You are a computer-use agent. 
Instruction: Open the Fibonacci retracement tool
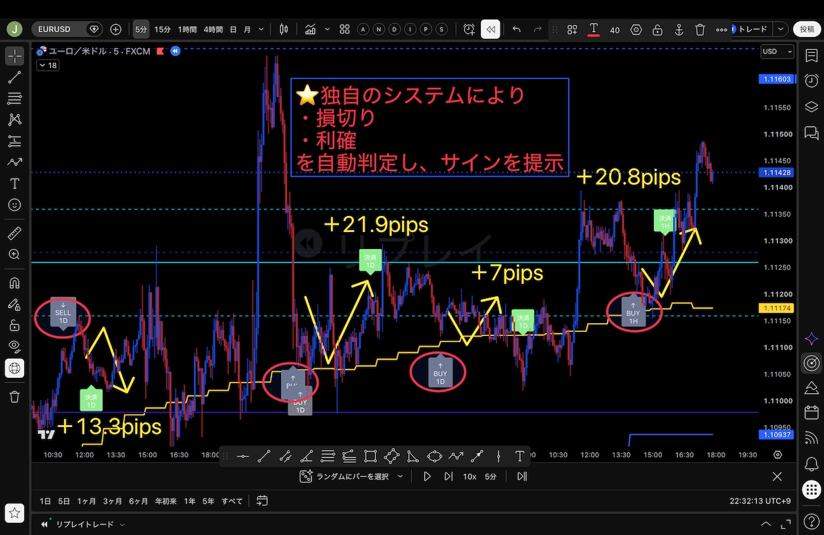pos(14,98)
